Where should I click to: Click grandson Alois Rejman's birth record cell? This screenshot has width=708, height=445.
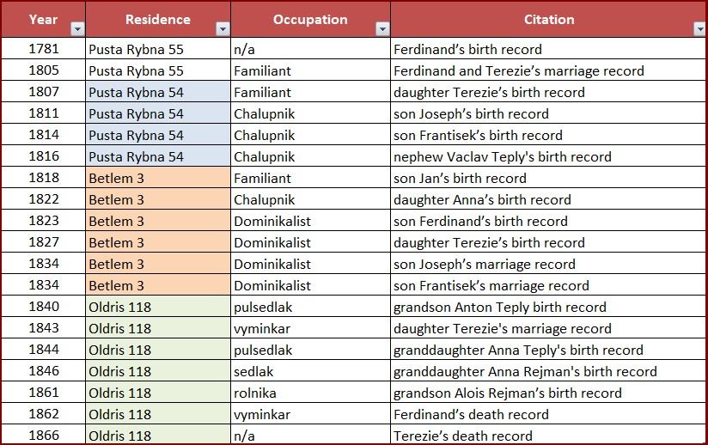(507, 393)
